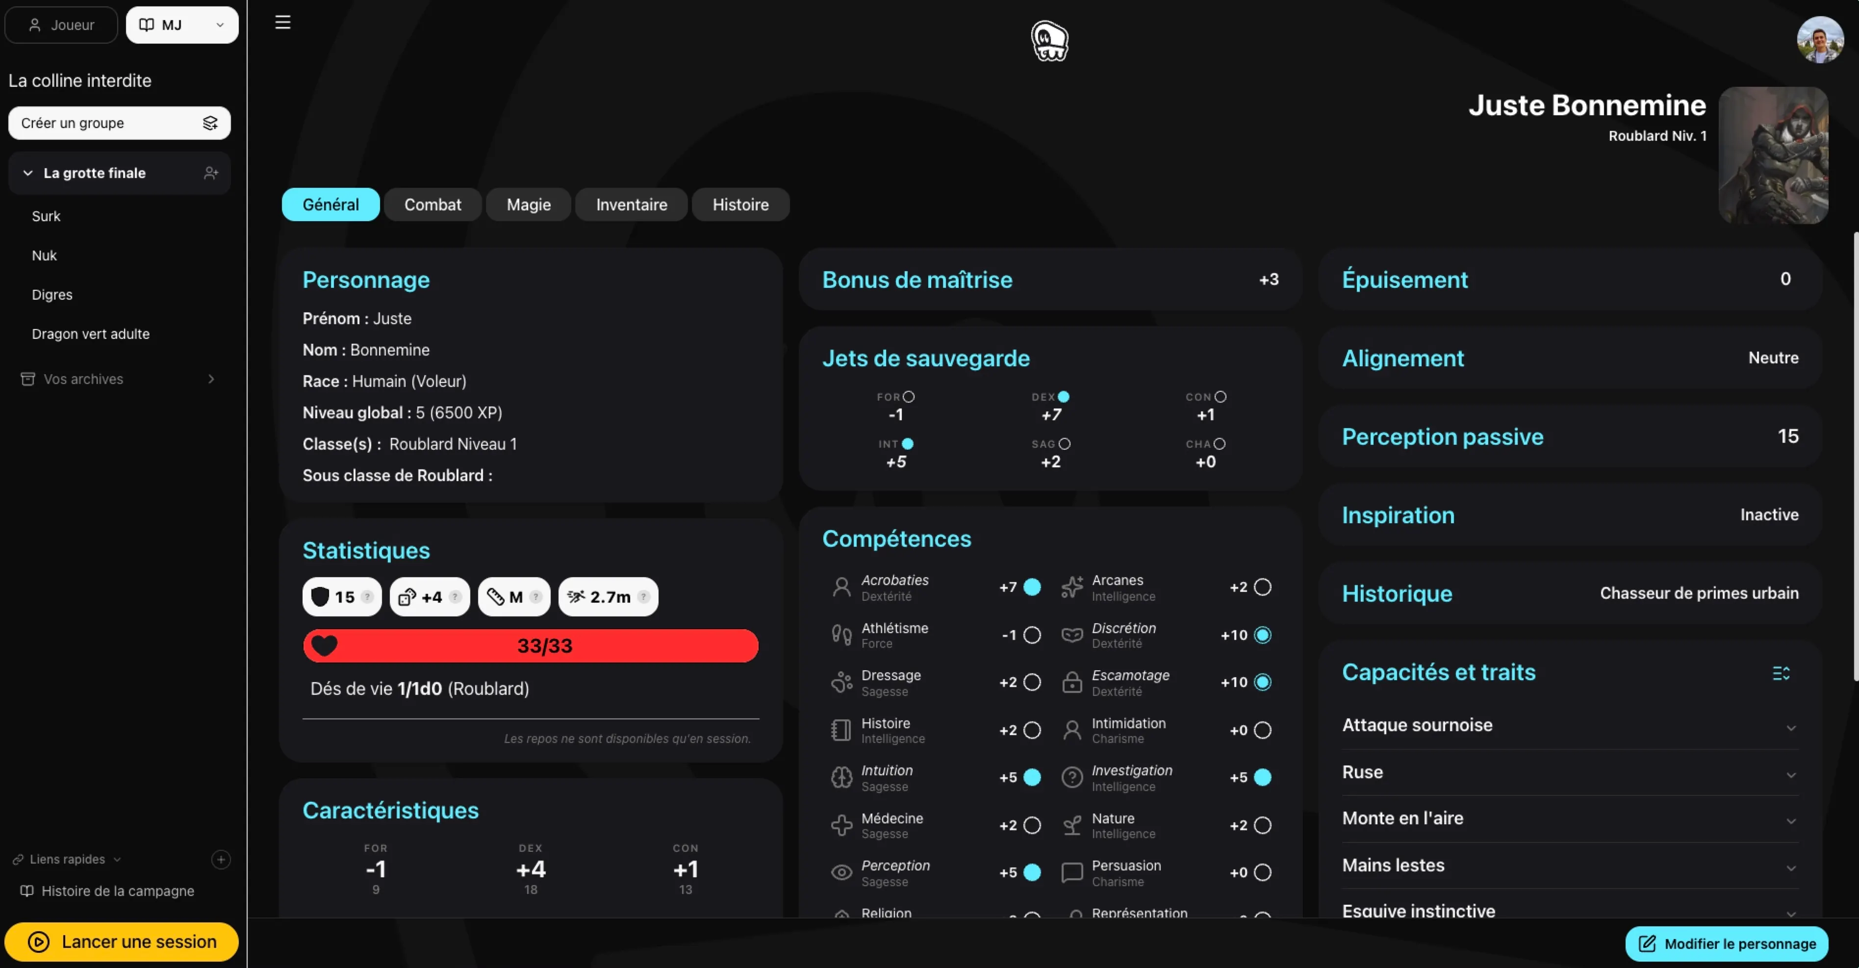Open Histoire de la campagne link
Image resolution: width=1859 pixels, height=968 pixels.
coord(118,892)
